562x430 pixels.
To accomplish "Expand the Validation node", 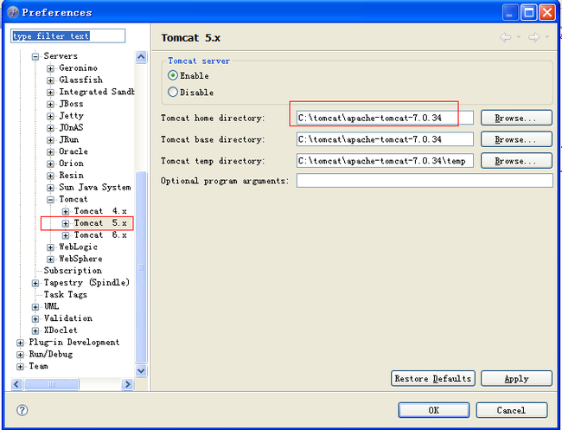I will click(35, 318).
